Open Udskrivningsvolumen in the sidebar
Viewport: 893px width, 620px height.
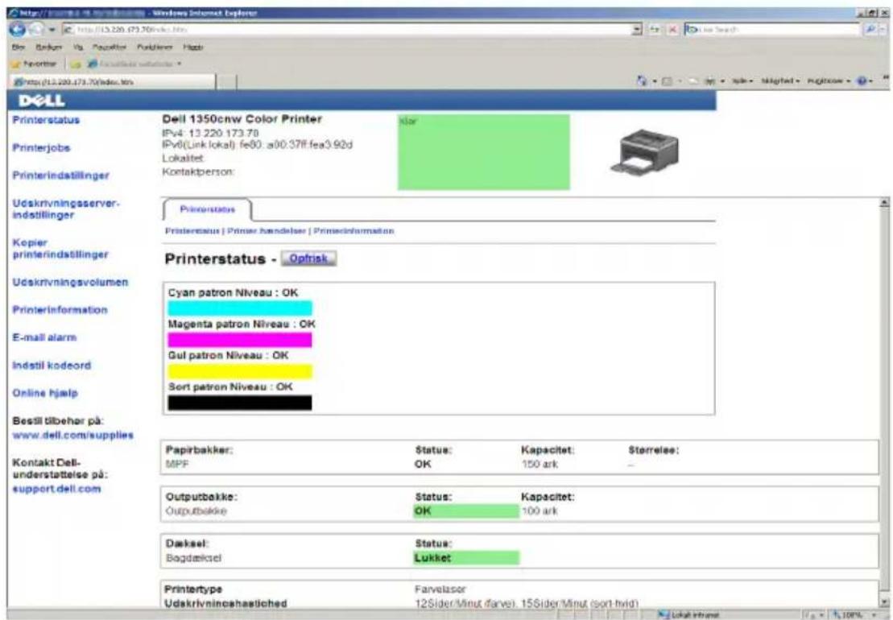pyautogui.click(x=70, y=283)
